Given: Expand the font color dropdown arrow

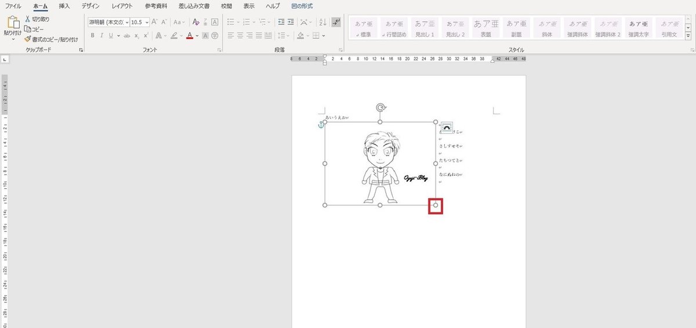Looking at the screenshot, I should click(197, 35).
